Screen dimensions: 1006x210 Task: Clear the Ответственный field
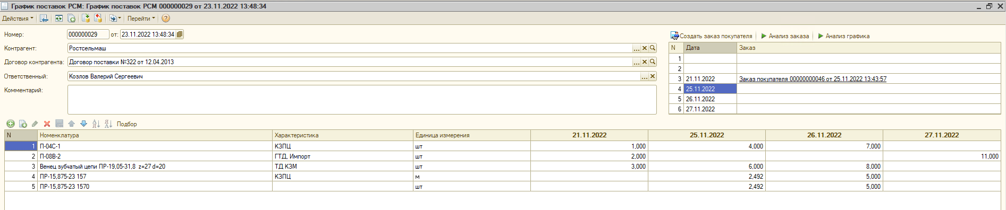click(x=653, y=76)
